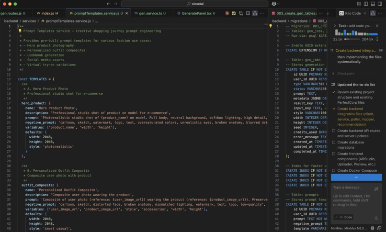This screenshot has width=386, height=232.
Task: Click the context usage progress bar
Action: pos(352,39)
